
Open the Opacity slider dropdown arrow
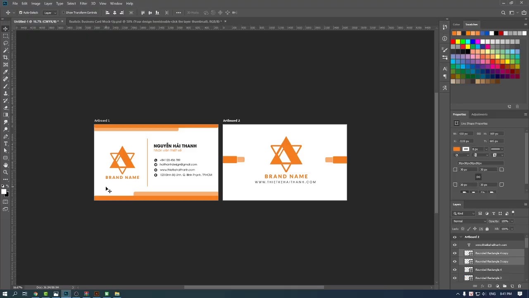[512, 221]
